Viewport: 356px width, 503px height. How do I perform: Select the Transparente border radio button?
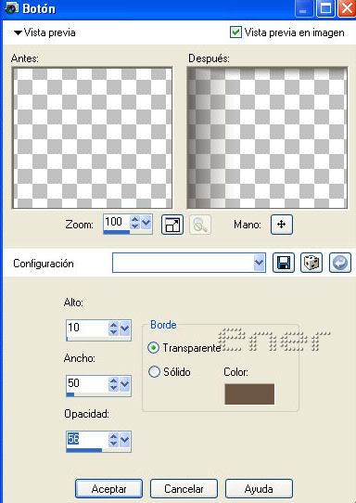coord(154,348)
